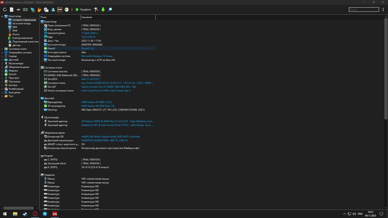388x218 pixels.
Task: Open the memory module benchmark icon
Action: tap(25, 10)
